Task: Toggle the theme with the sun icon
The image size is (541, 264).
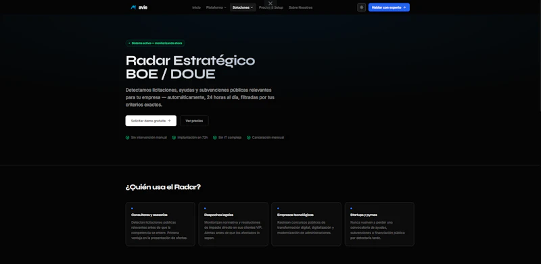Action: click(361, 7)
